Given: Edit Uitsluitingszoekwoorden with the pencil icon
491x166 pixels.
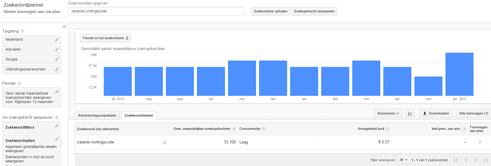Looking at the screenshot, I should (x=57, y=69).
